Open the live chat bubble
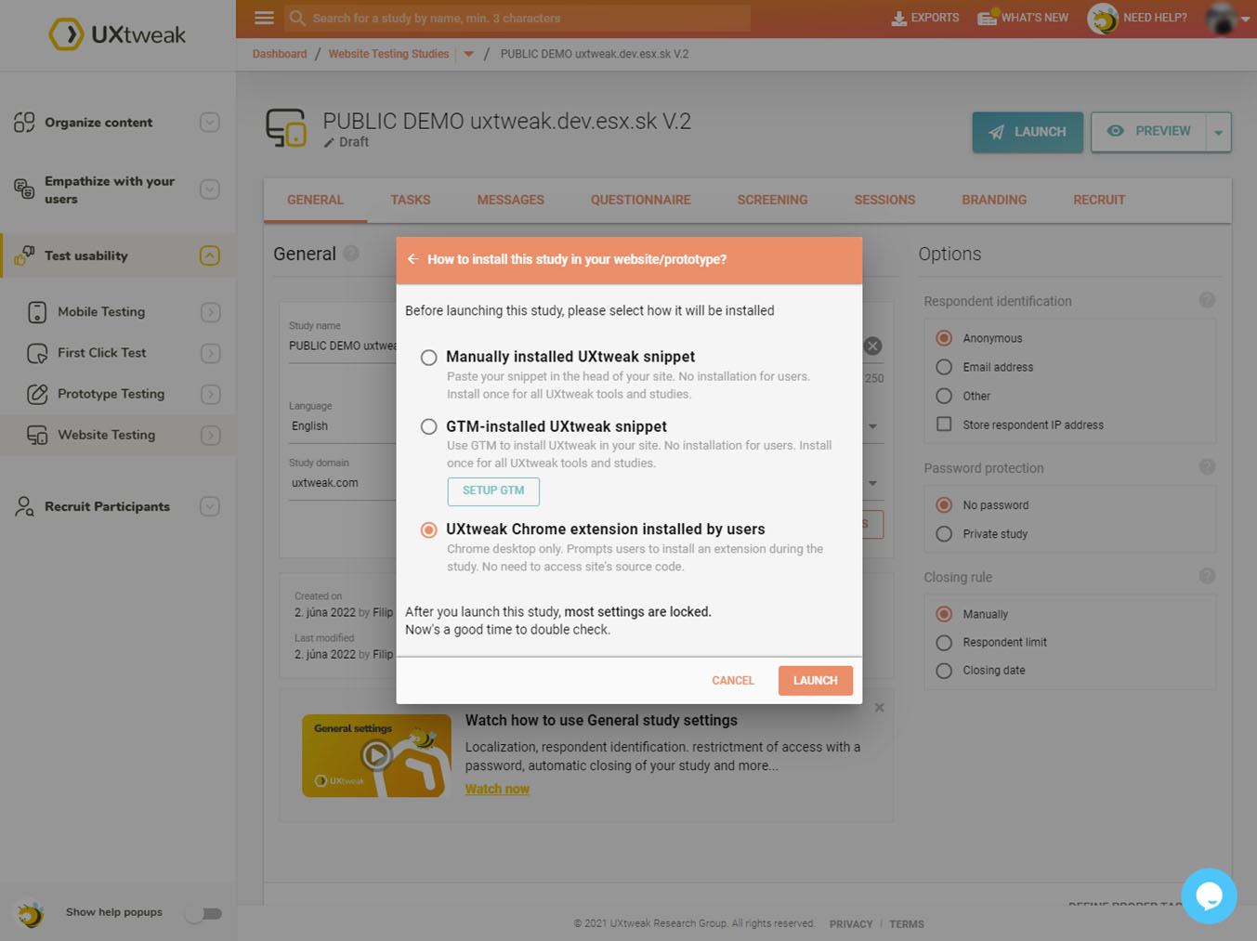This screenshot has width=1257, height=941. [x=1209, y=895]
